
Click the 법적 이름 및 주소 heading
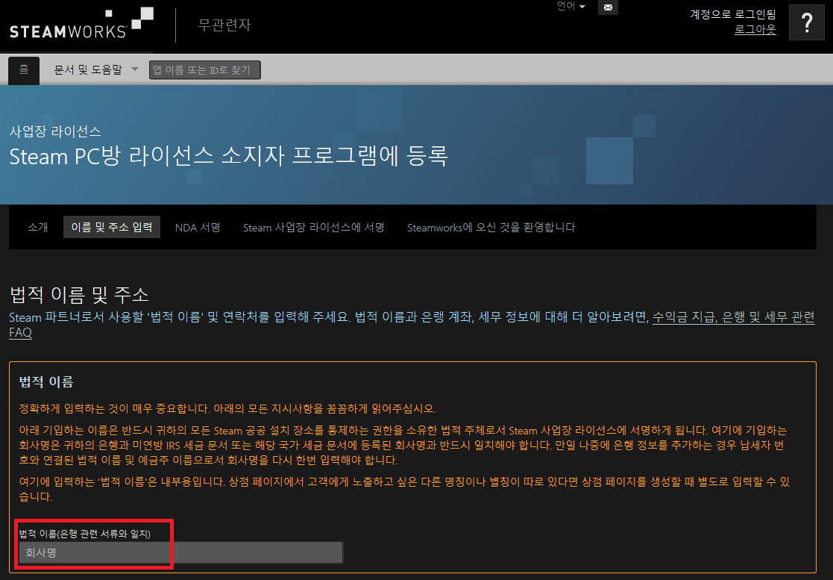click(79, 294)
